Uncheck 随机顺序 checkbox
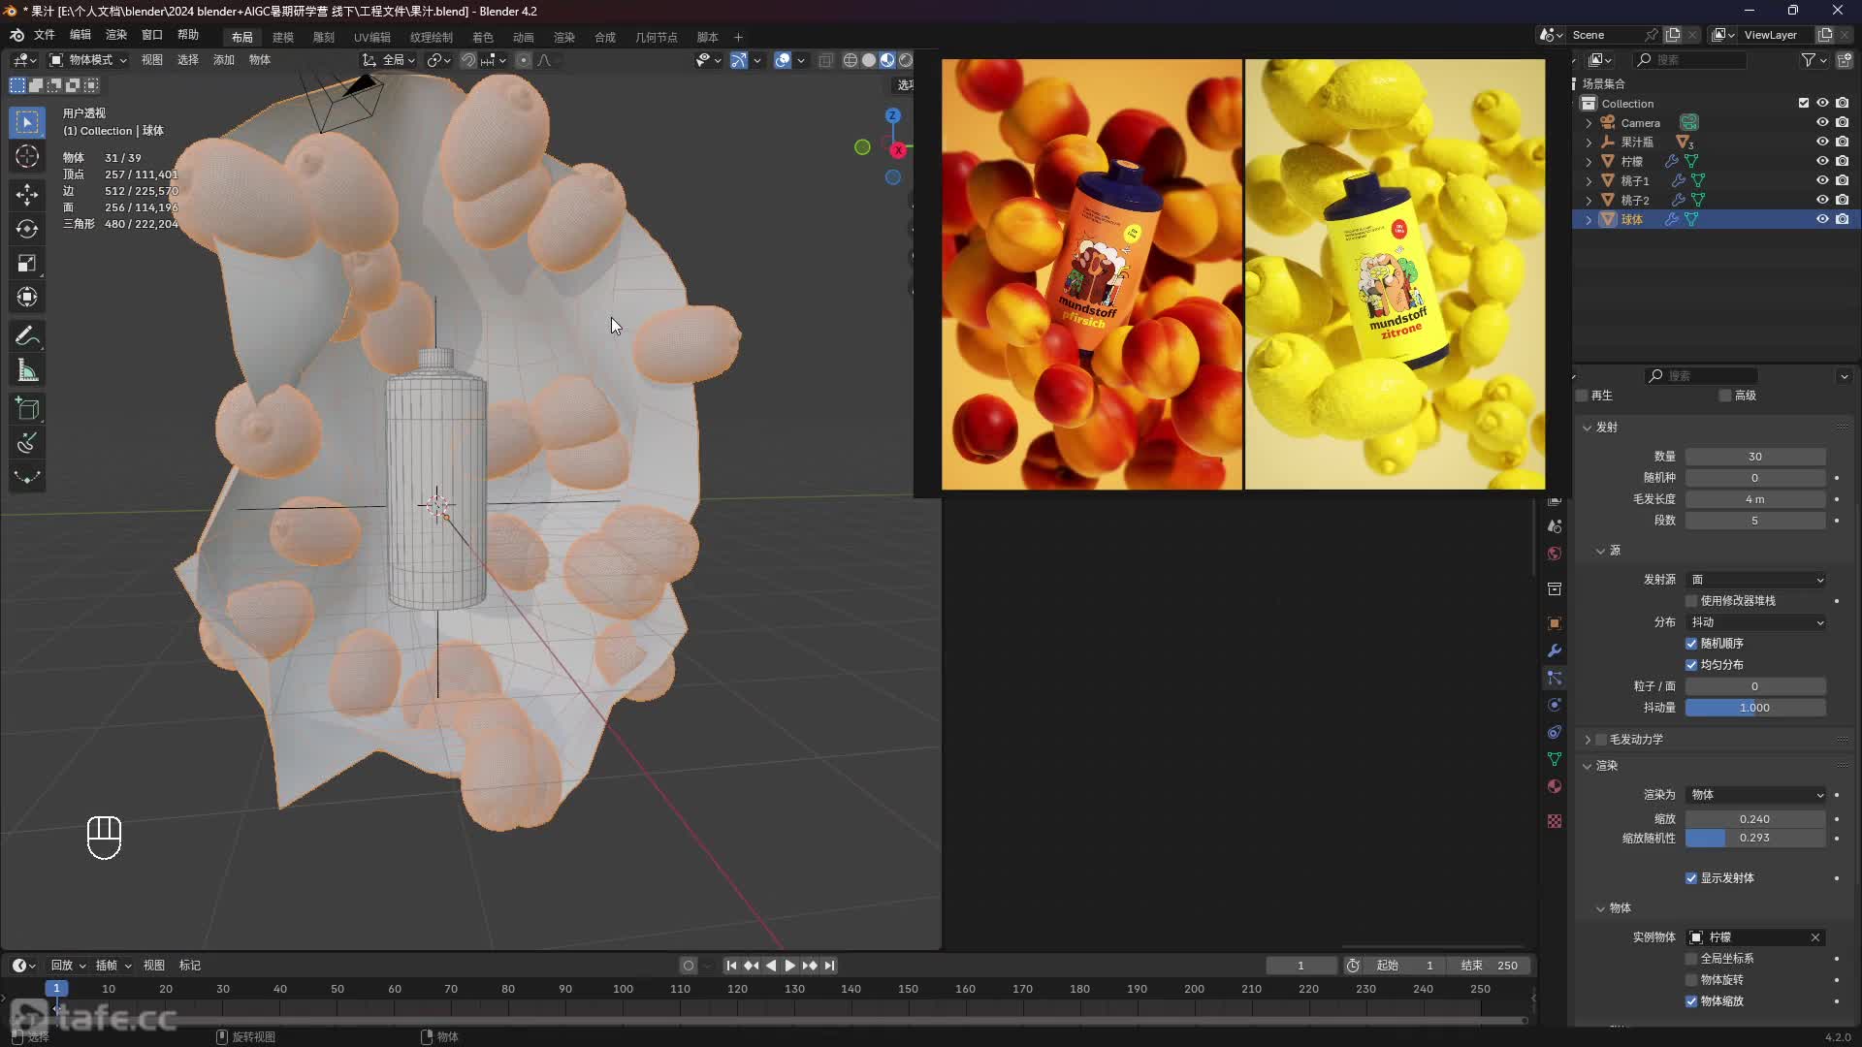The image size is (1862, 1047). 1691,644
